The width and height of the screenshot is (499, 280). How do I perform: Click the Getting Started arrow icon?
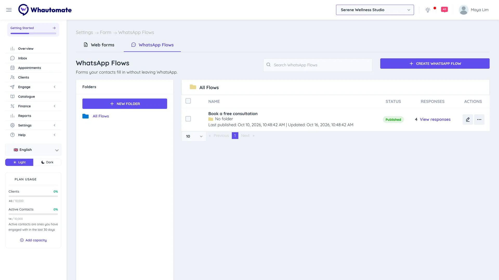(54, 28)
